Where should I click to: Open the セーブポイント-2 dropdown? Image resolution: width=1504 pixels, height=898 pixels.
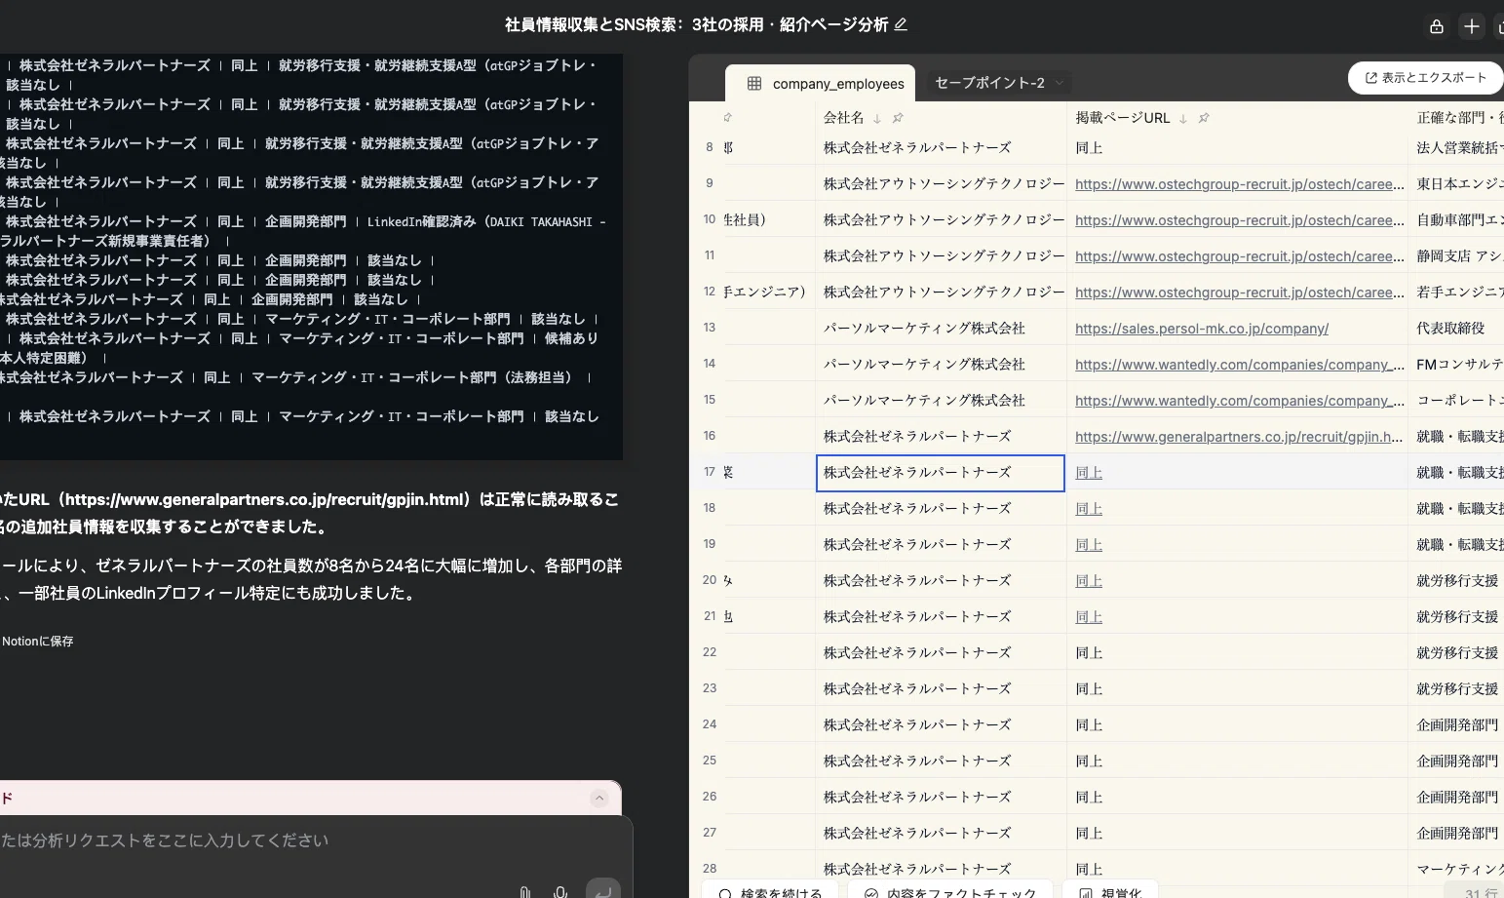point(999,83)
